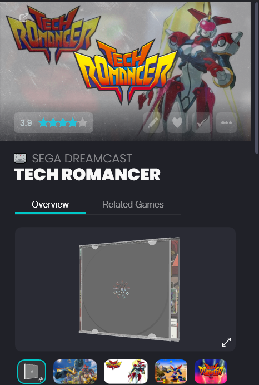Open the external link icon on banner
This screenshot has height=385, width=259.
click(x=24, y=18)
